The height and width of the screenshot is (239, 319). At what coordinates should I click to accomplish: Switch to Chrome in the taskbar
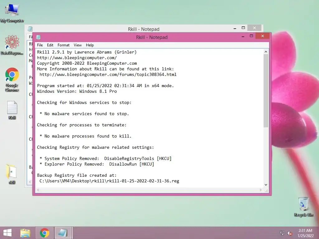45,233
